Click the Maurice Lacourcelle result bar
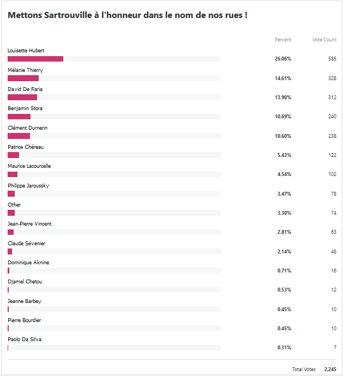 pos(13,174)
